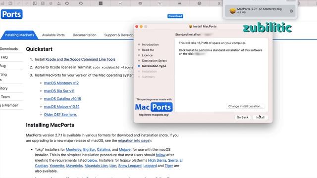
Task: Click the Destination Select installer step
Action: pos(154,61)
